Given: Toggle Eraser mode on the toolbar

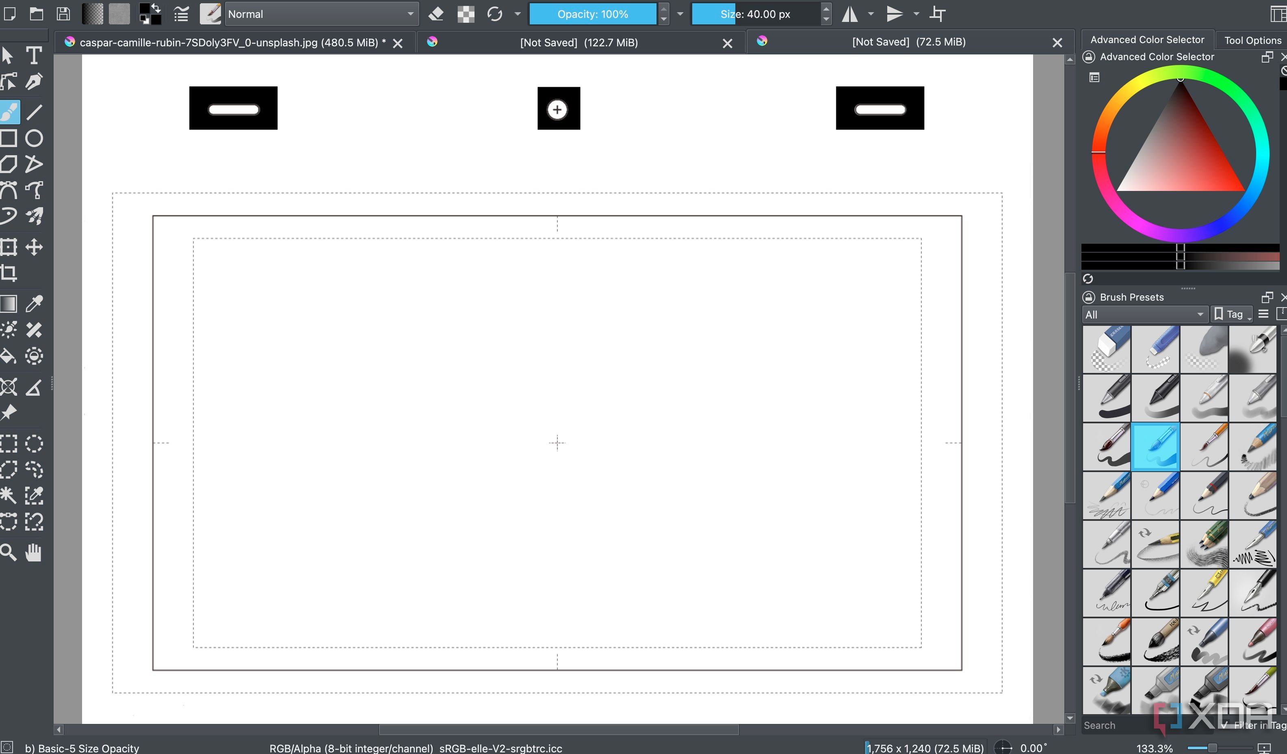Looking at the screenshot, I should point(436,14).
